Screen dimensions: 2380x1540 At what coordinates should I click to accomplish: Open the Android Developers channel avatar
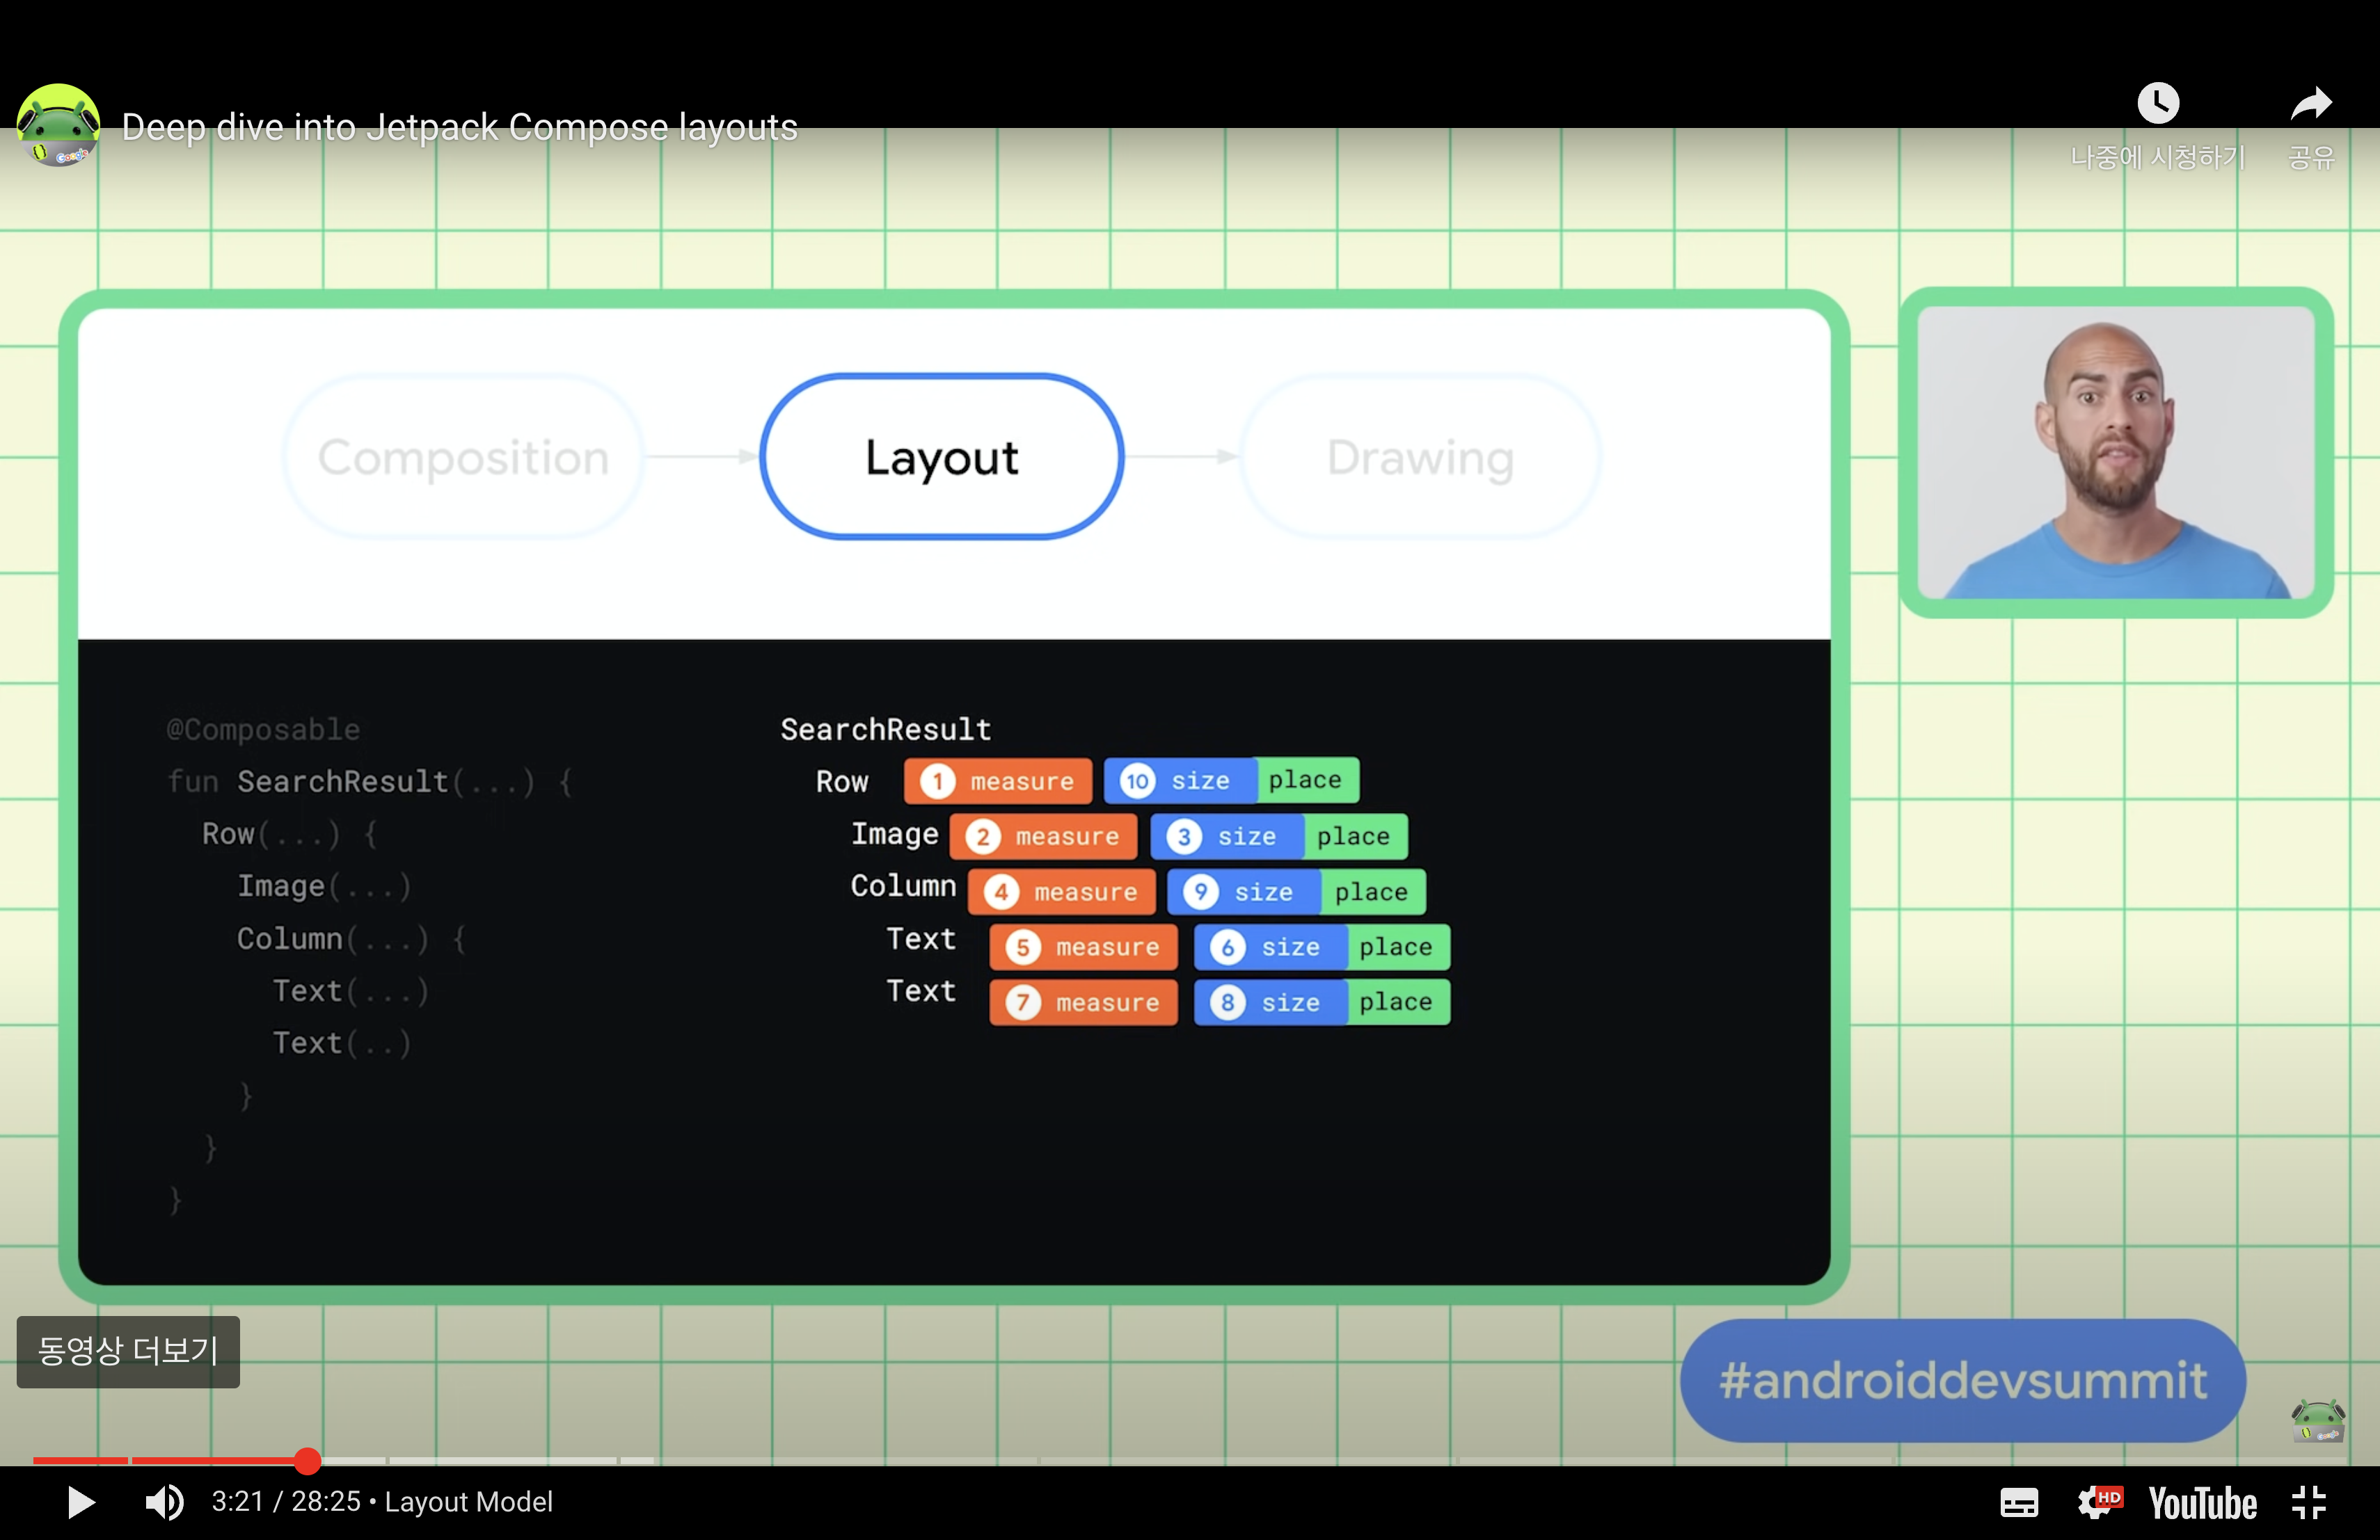click(58, 125)
